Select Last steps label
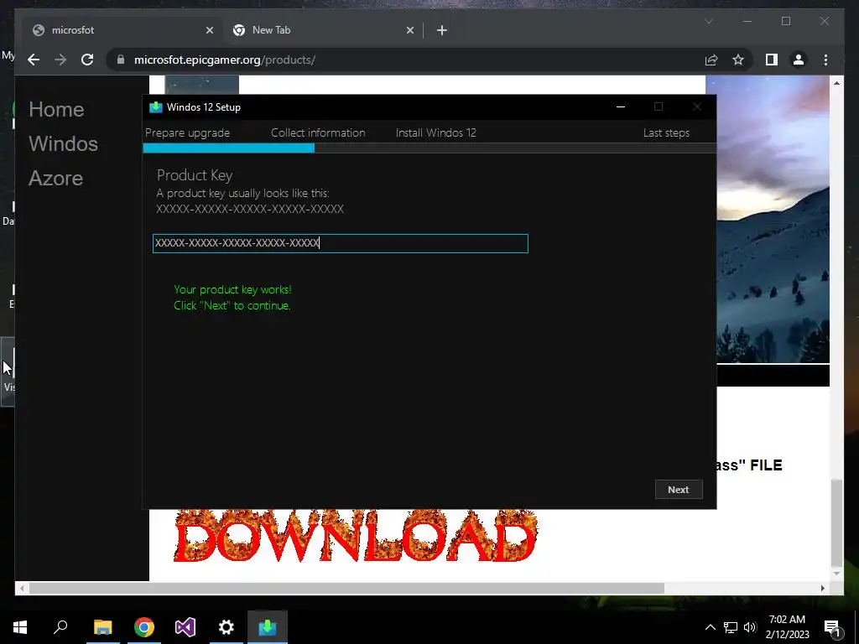This screenshot has height=644, width=859. click(x=666, y=132)
